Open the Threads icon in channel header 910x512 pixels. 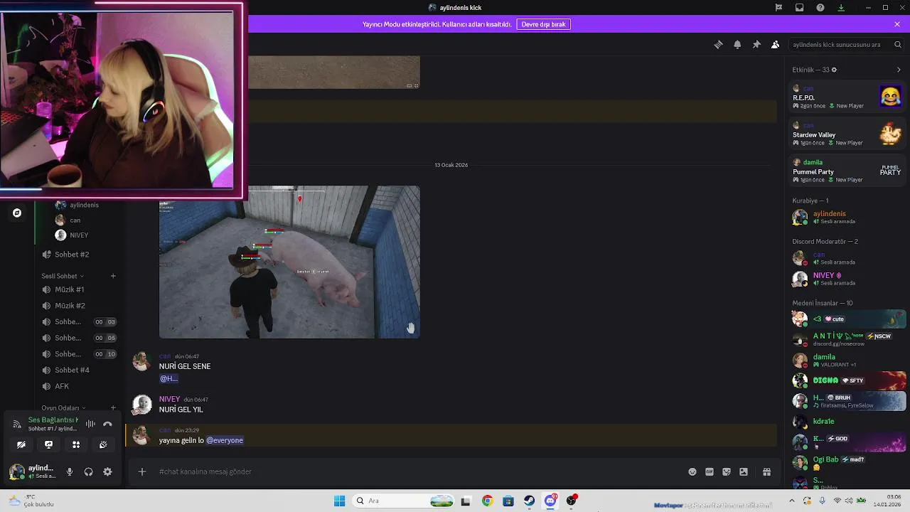pyautogui.click(x=718, y=44)
